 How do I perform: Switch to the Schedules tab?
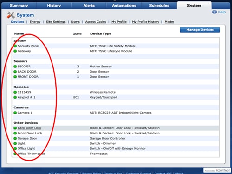159,6
